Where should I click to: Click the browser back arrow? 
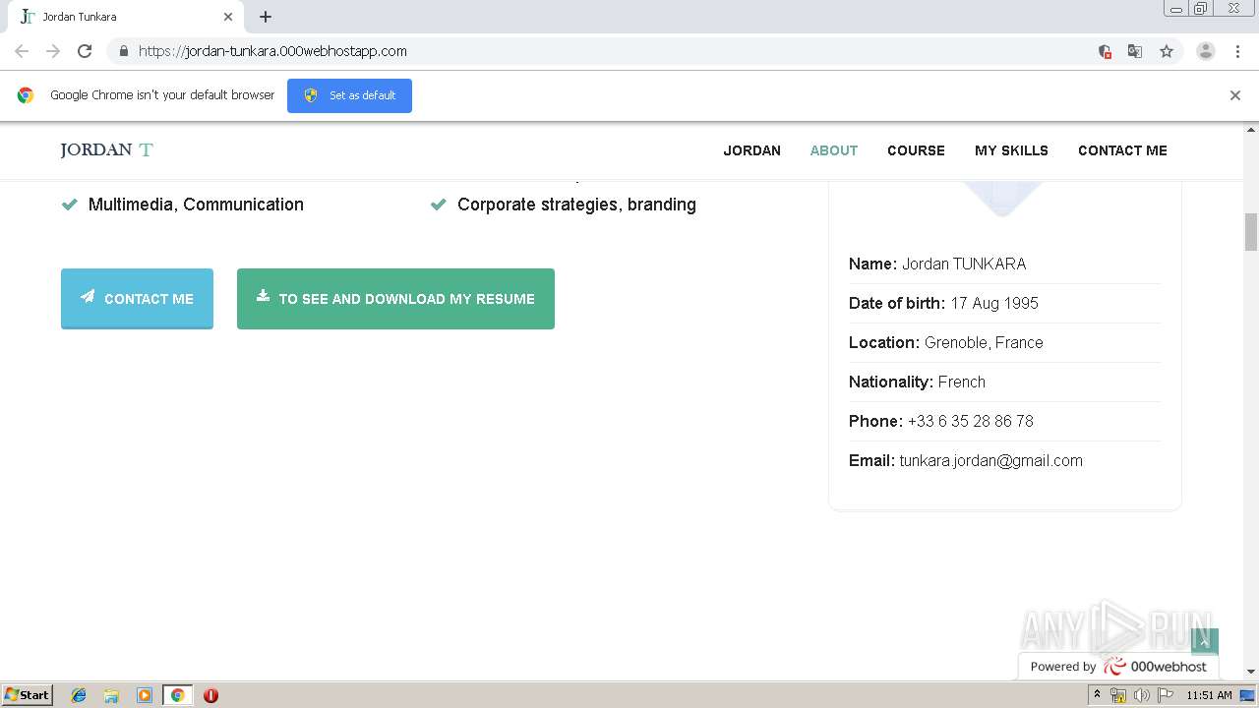(x=22, y=51)
